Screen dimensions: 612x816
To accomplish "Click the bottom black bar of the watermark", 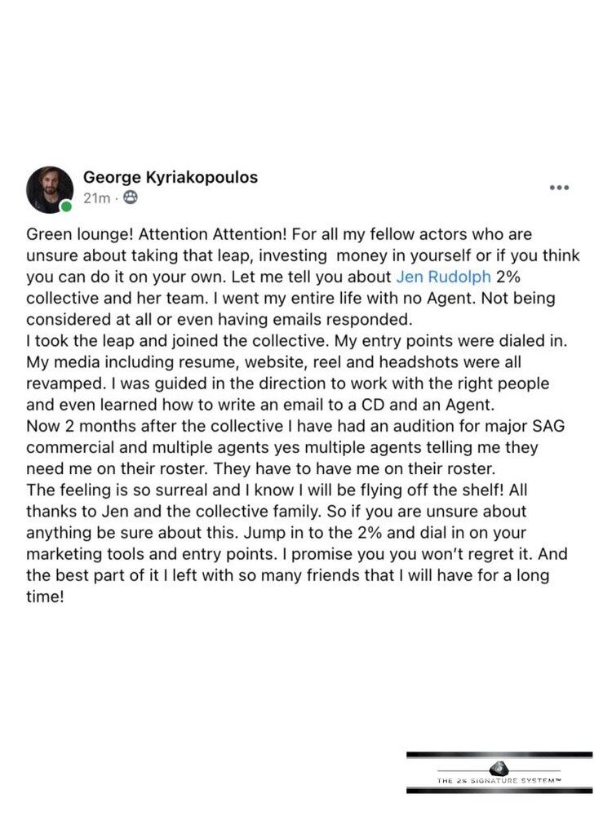I will tap(499, 791).
